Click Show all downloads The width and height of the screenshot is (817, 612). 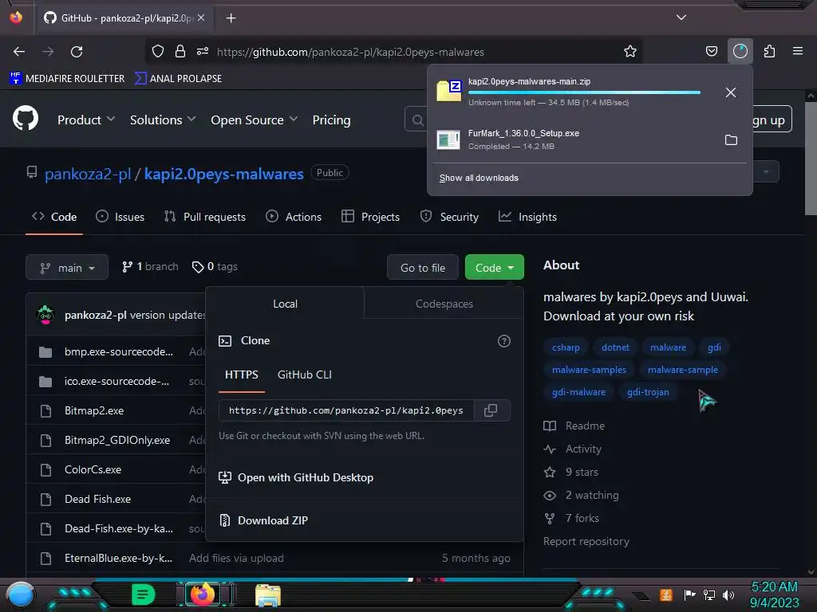click(x=479, y=178)
